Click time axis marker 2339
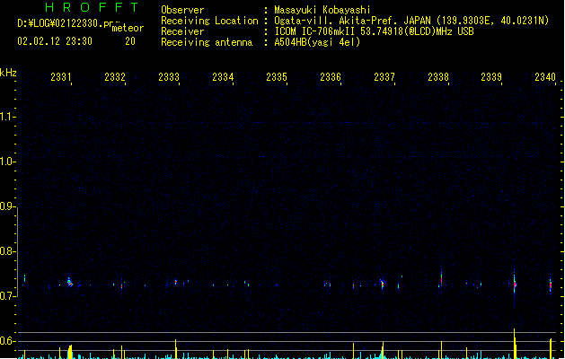This screenshot has width=565, height=359. (491, 77)
